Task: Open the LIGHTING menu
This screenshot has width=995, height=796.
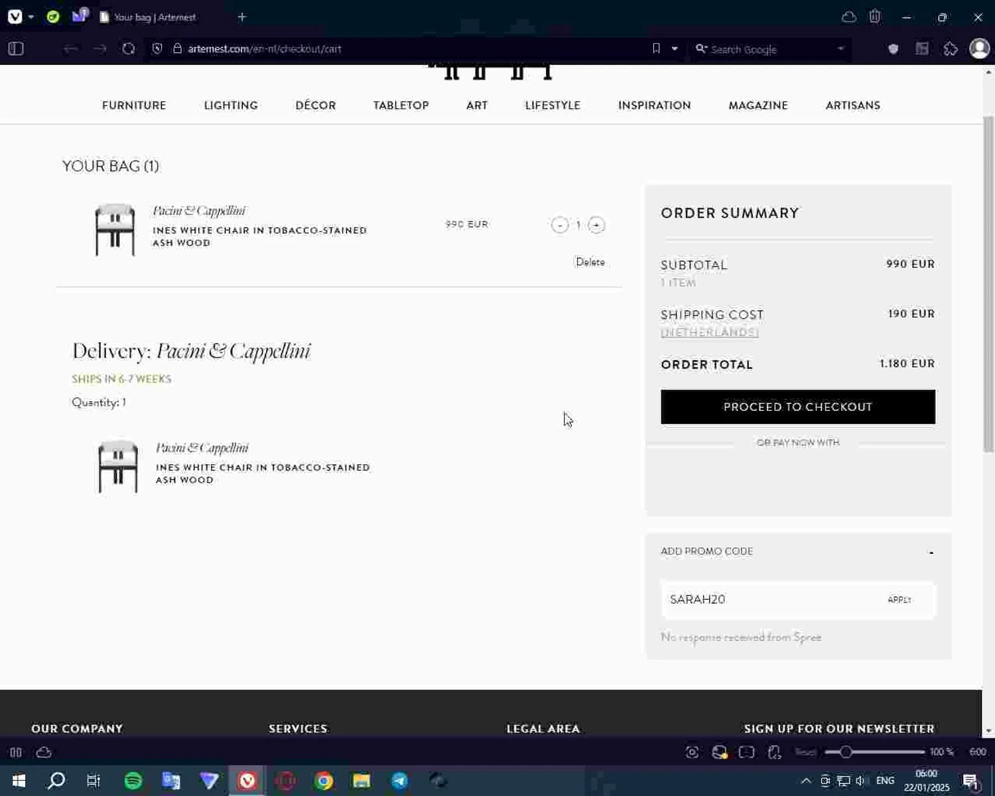Action: pyautogui.click(x=231, y=105)
